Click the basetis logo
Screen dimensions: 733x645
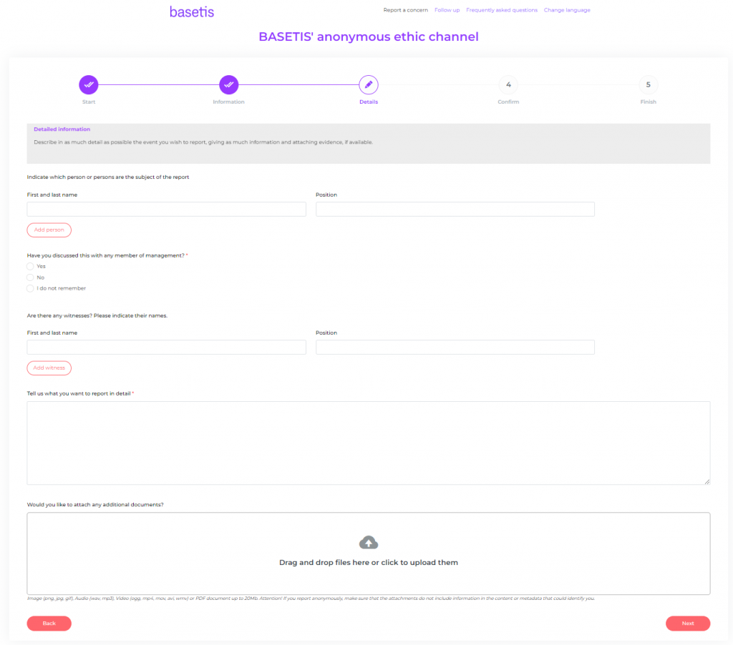point(191,11)
